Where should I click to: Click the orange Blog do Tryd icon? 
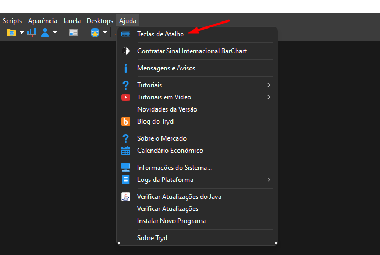pos(126,121)
